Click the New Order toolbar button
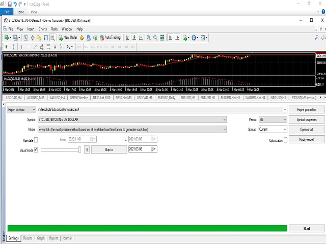 click(x=68, y=38)
